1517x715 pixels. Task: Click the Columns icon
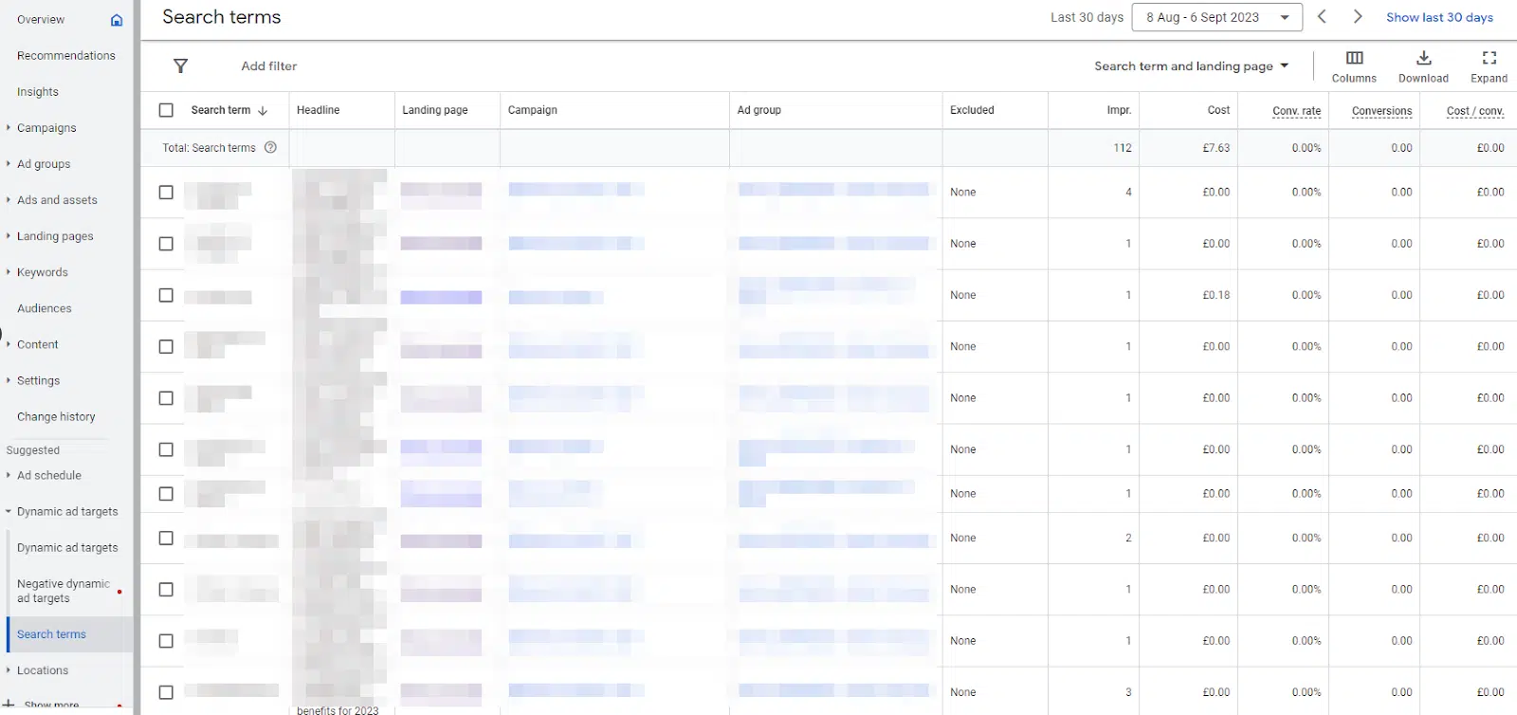(1354, 58)
